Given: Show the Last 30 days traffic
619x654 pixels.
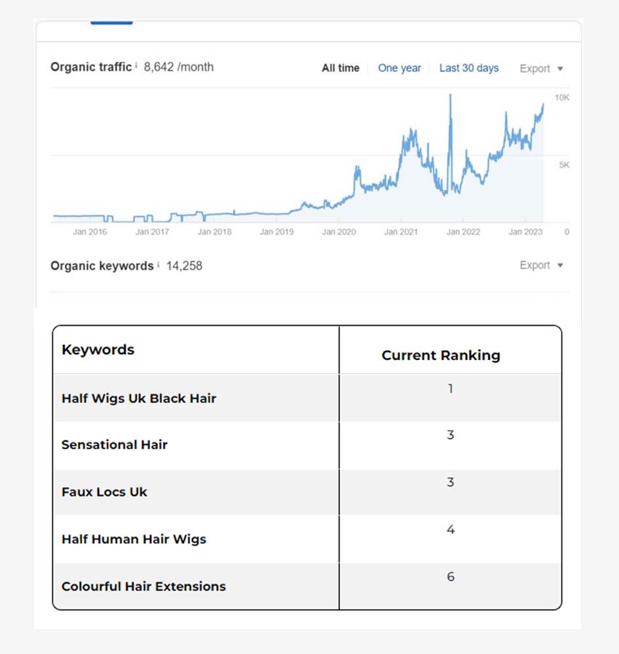Looking at the screenshot, I should point(469,68).
